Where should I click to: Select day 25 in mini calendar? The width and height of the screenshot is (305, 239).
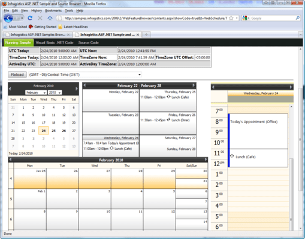(x=53, y=131)
